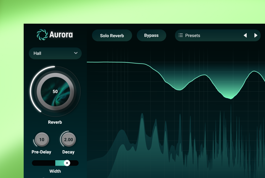This screenshot has height=178, width=265.
Task: Select the Pre-Delay parameter label
Action: point(41,152)
